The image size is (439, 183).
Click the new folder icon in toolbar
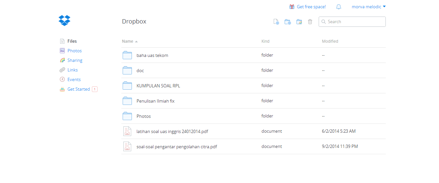point(288,22)
